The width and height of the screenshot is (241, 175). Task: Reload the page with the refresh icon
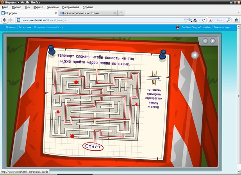204,20
